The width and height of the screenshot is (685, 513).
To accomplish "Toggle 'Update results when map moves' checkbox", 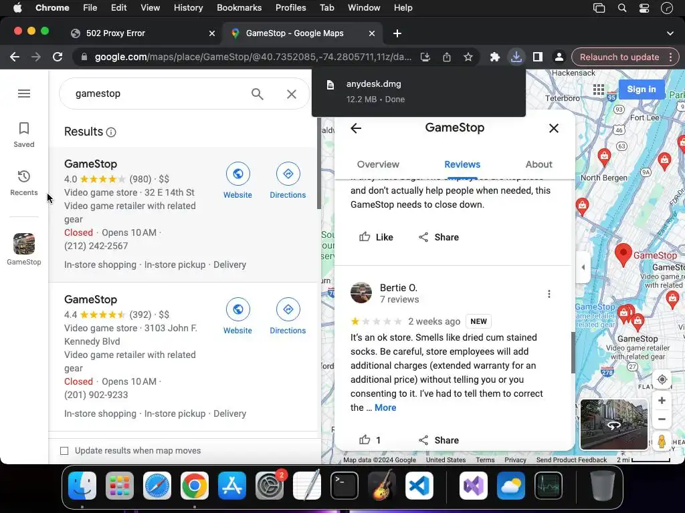I will click(64, 451).
